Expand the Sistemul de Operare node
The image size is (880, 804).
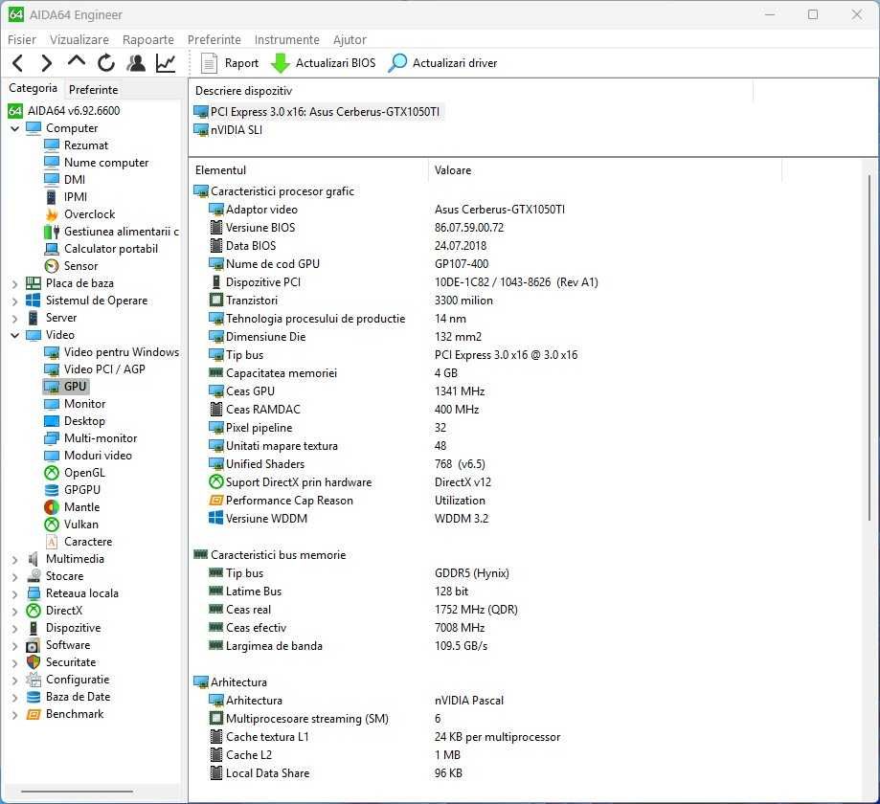coord(15,301)
